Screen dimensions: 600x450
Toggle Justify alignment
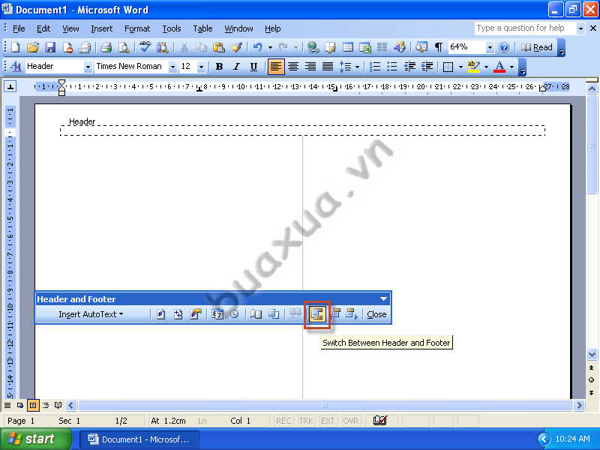(x=328, y=67)
